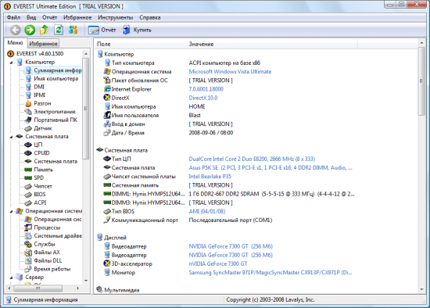Open DualCore Intel Core 2 Duo E8200 link
This screenshot has width=430, height=308.
(252, 159)
